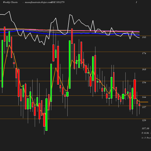Click the 144 price axis label
Viewport: 151px width, 151px height.
(144, 97)
